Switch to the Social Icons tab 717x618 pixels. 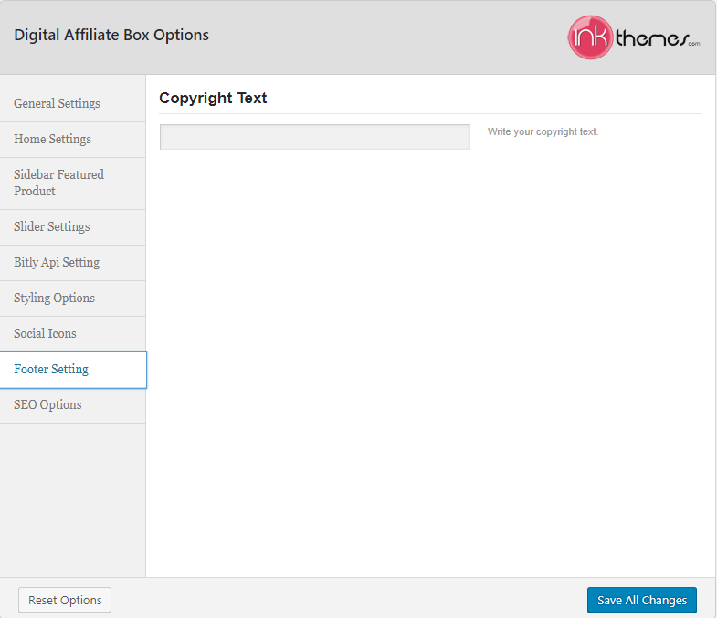pyautogui.click(x=45, y=333)
